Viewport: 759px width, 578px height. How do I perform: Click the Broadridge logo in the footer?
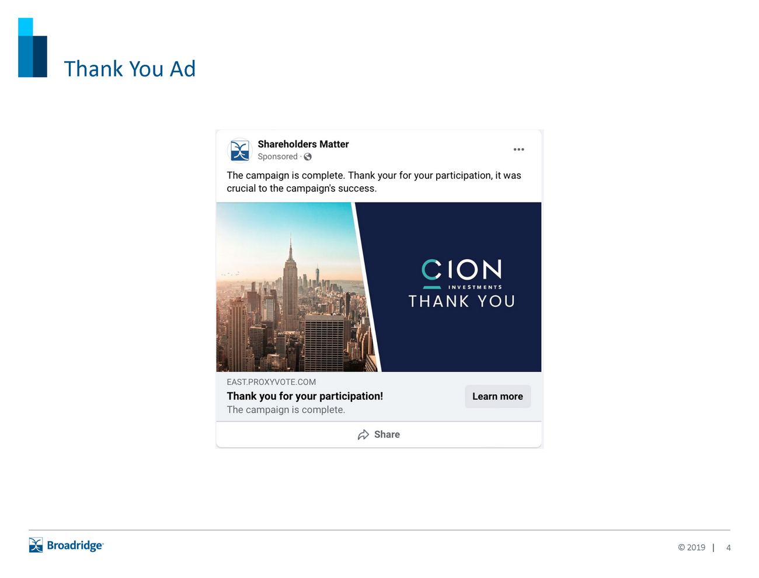[x=66, y=545]
